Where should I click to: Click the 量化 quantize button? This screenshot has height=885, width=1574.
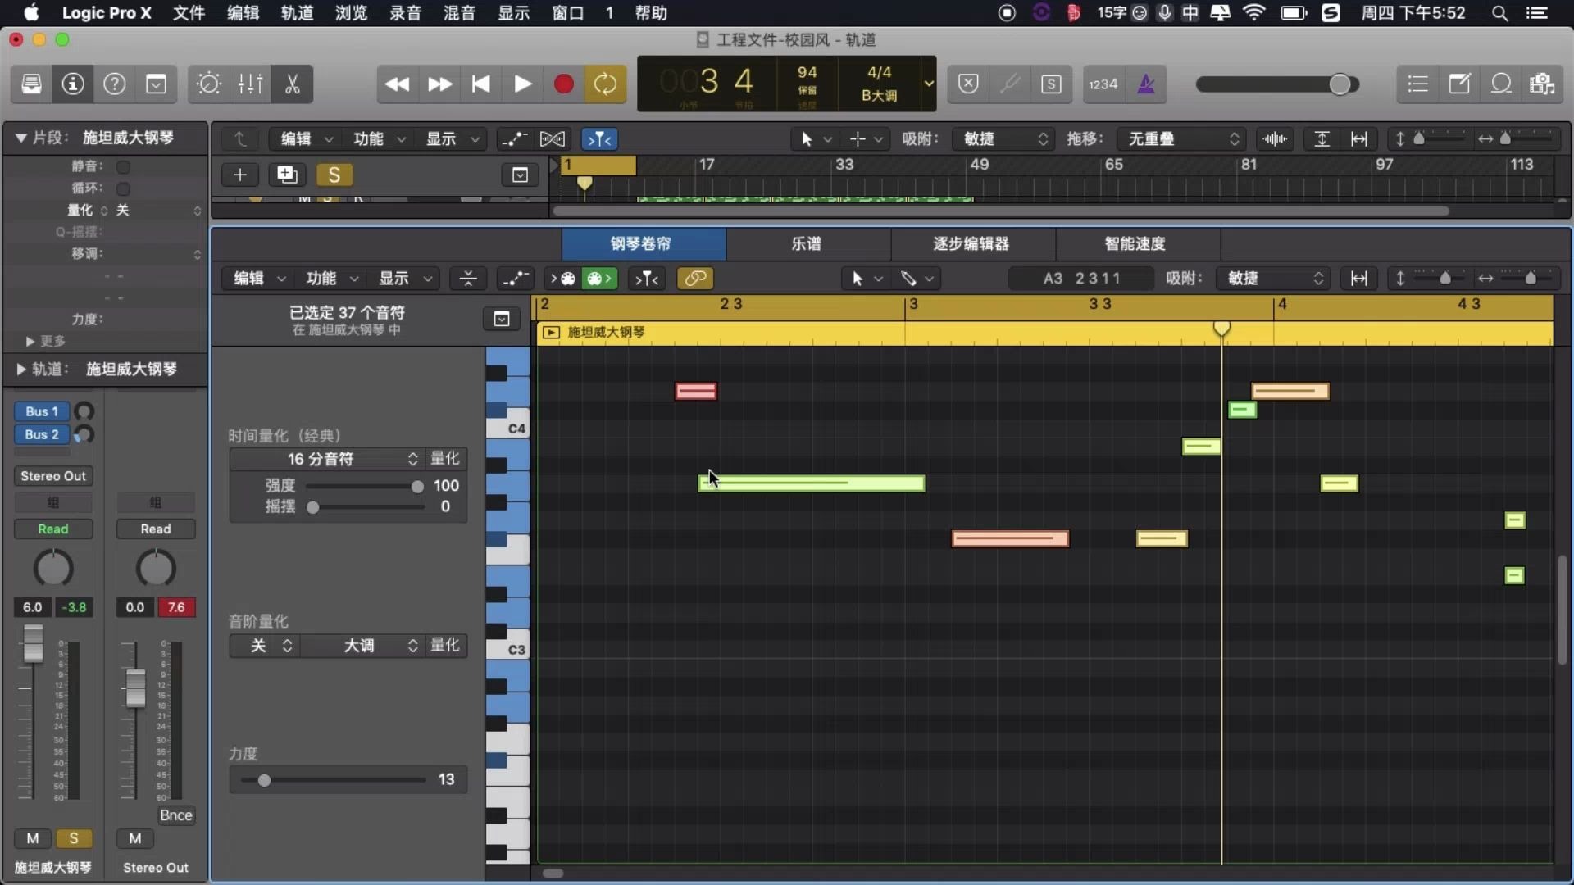446,459
